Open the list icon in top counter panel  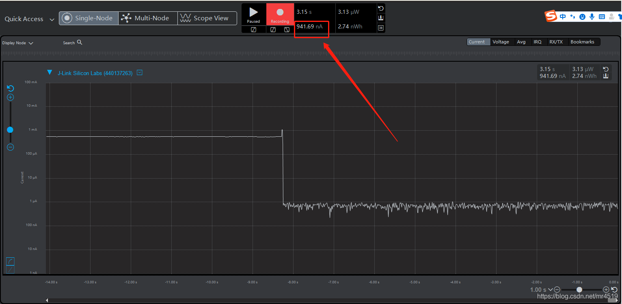click(380, 28)
